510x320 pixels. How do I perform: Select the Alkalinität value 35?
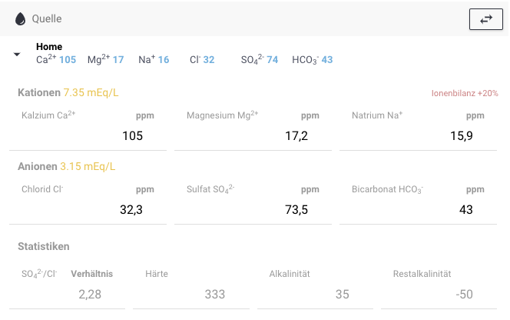click(316, 294)
